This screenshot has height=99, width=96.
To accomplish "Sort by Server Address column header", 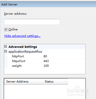I will tap(23, 82).
